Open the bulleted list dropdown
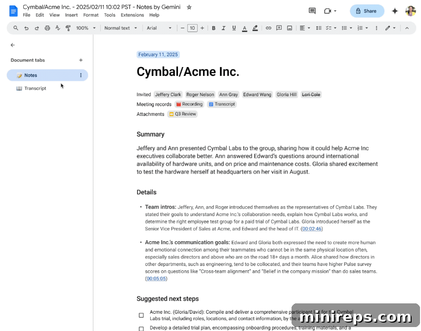The width and height of the screenshot is (421, 331). pyautogui.click(x=347, y=28)
